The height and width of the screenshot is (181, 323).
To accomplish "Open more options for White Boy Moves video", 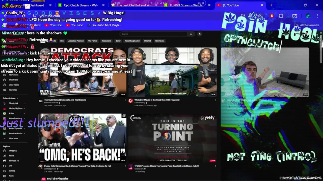I will pos(215,100).
